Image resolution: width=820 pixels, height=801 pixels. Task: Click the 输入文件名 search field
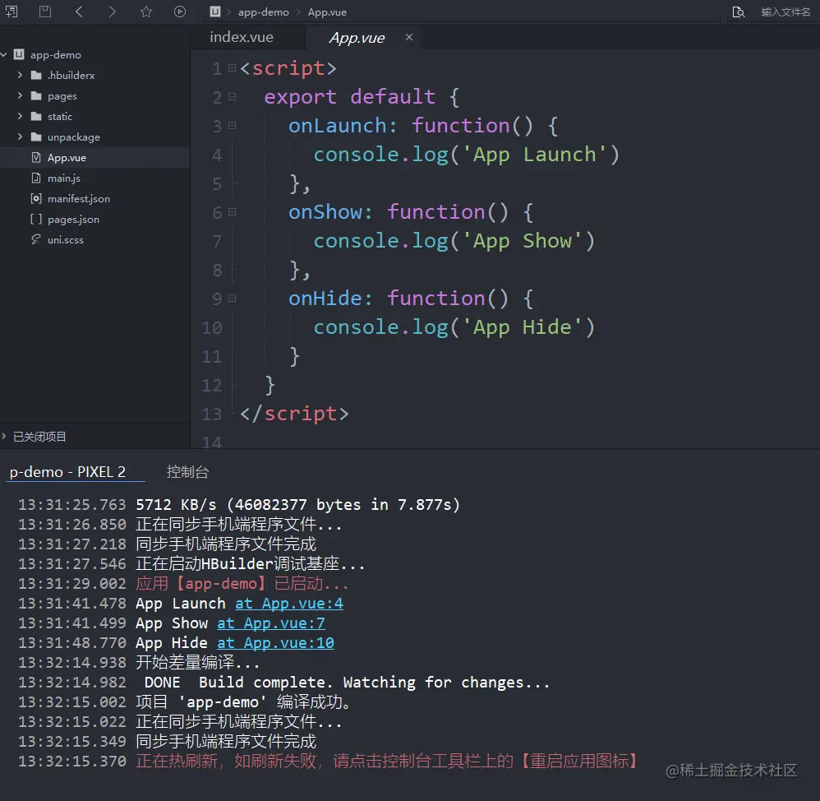785,12
